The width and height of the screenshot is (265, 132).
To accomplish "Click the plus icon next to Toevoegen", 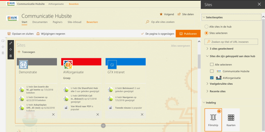I will [19, 52].
